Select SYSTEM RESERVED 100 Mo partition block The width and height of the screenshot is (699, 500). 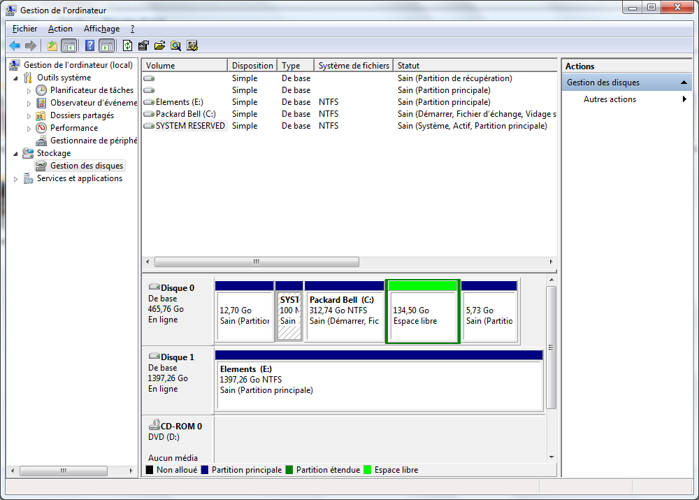tap(289, 311)
